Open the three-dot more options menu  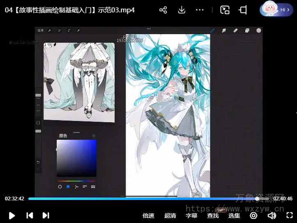[x=200, y=10]
